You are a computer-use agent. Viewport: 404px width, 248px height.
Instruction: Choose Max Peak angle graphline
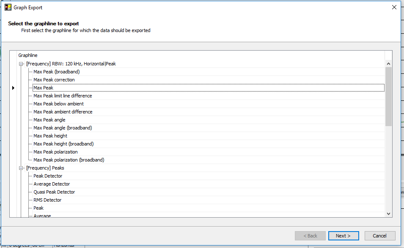pyautogui.click(x=49, y=120)
